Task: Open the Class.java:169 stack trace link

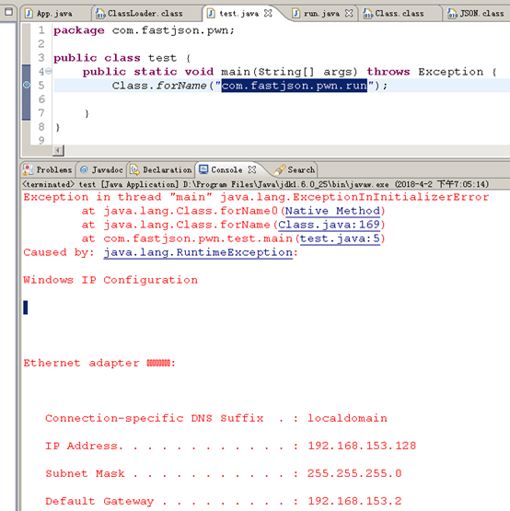Action: [x=330, y=225]
